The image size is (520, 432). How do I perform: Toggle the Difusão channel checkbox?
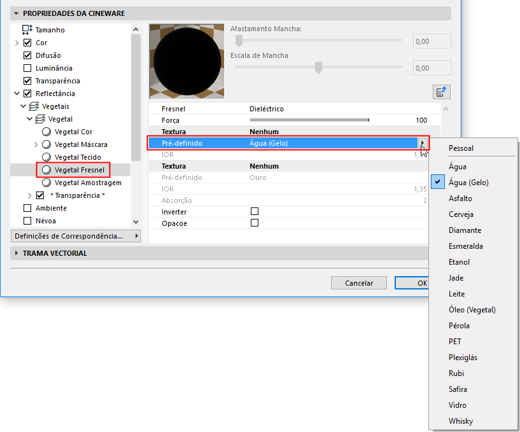coord(27,55)
